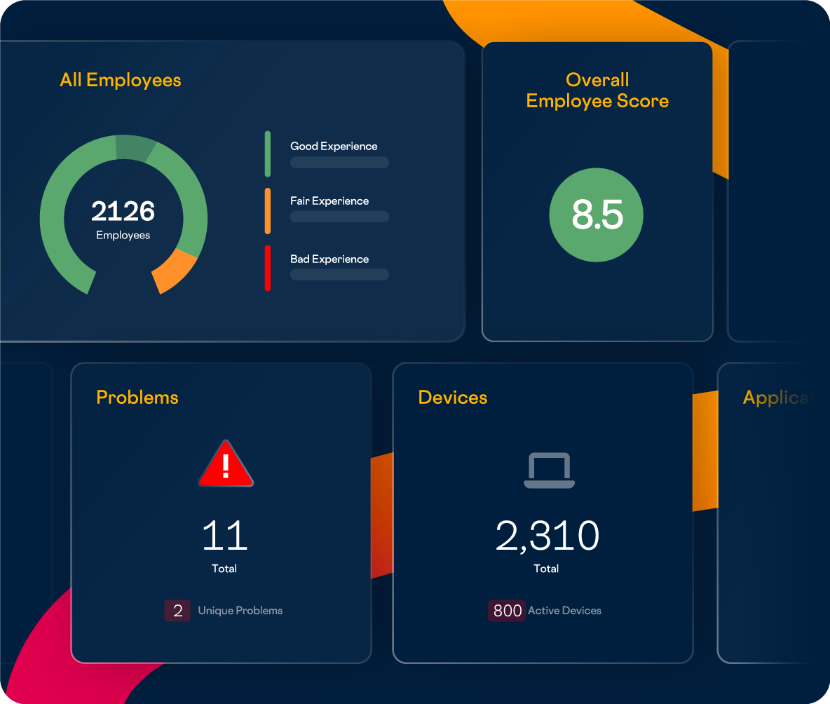
Task: Click the 2126 Employees count
Action: coord(123,212)
